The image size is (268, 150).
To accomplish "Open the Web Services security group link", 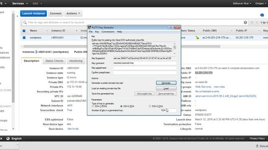I will point(203,87).
